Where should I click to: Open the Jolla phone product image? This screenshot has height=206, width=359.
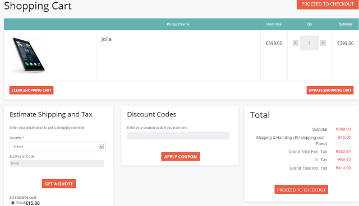(x=29, y=55)
